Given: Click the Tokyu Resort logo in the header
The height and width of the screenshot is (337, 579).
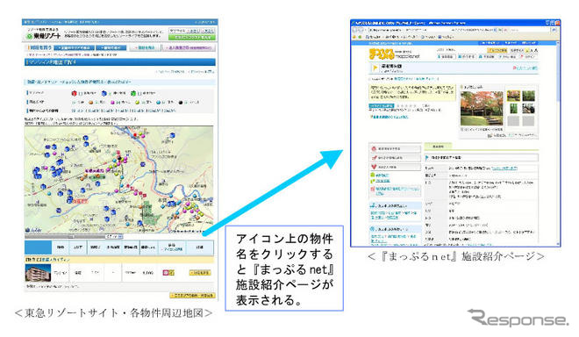Looking at the screenshot, I should coord(43,36).
